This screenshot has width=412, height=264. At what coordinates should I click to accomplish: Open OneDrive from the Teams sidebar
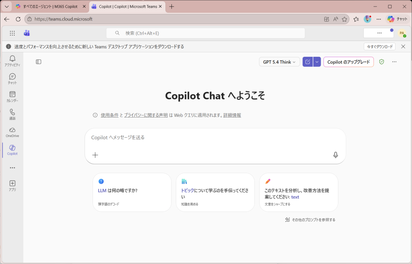tap(12, 132)
